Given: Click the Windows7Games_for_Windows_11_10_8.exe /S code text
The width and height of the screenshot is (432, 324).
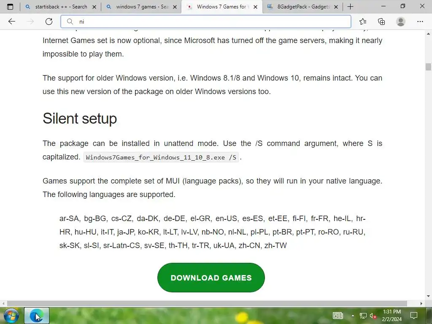Looking at the screenshot, I should coord(161,157).
